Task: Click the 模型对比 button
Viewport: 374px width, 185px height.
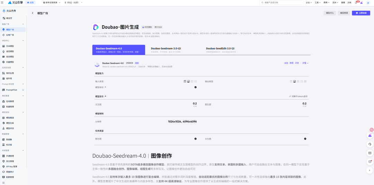Action: pyautogui.click(x=330, y=13)
